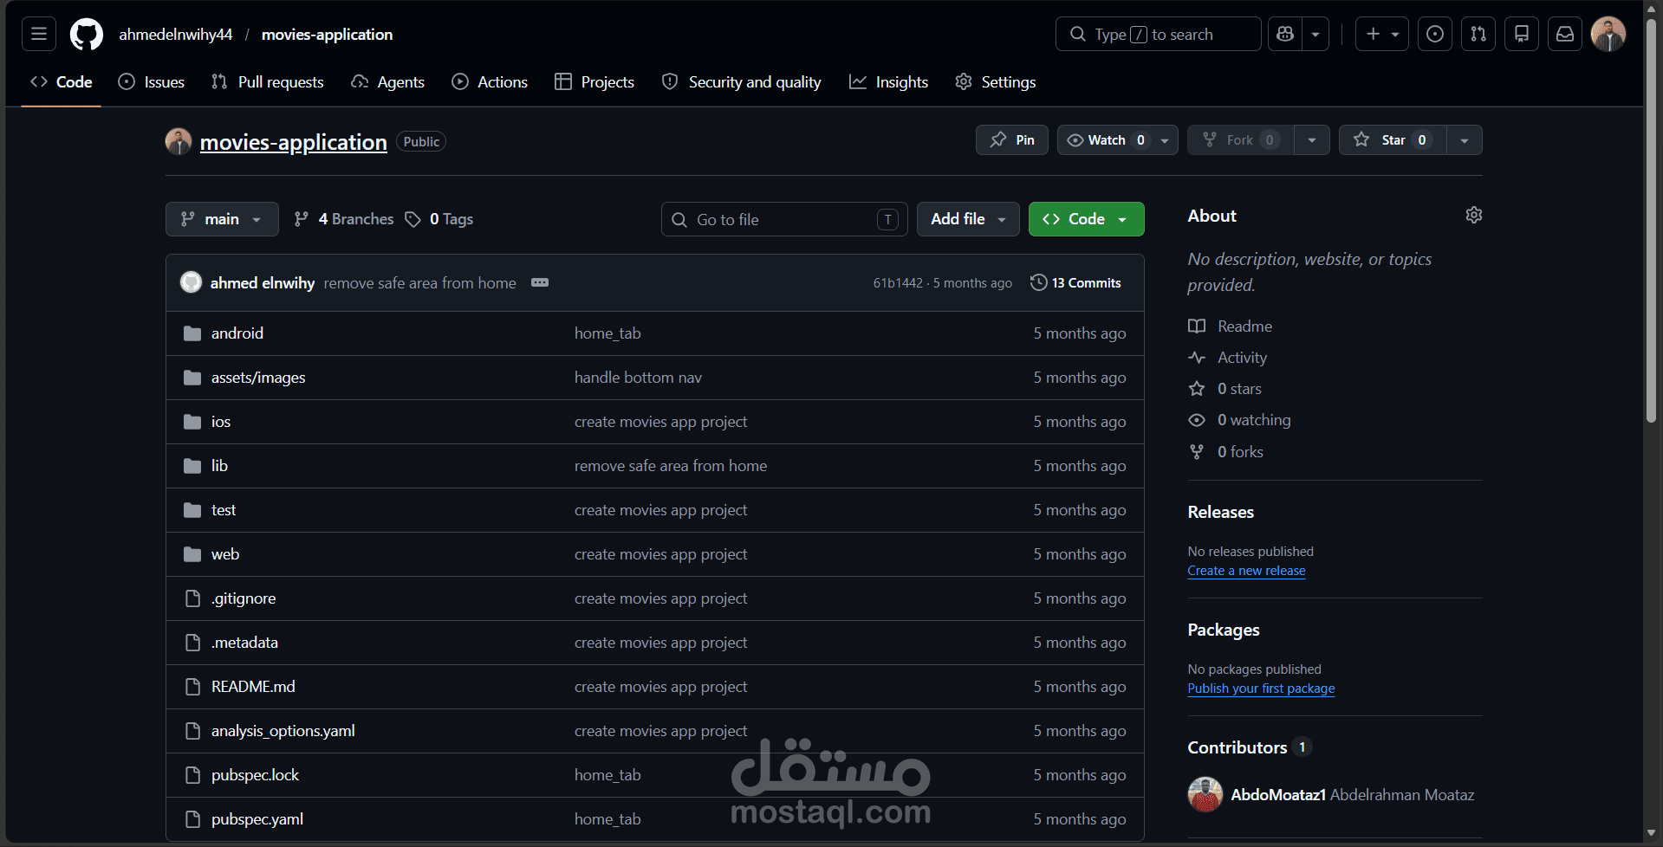The height and width of the screenshot is (847, 1663).
Task: Open pull requests icon in top header
Action: tap(1478, 34)
